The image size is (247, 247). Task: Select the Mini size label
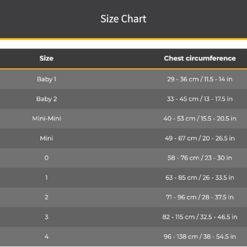click(46, 138)
